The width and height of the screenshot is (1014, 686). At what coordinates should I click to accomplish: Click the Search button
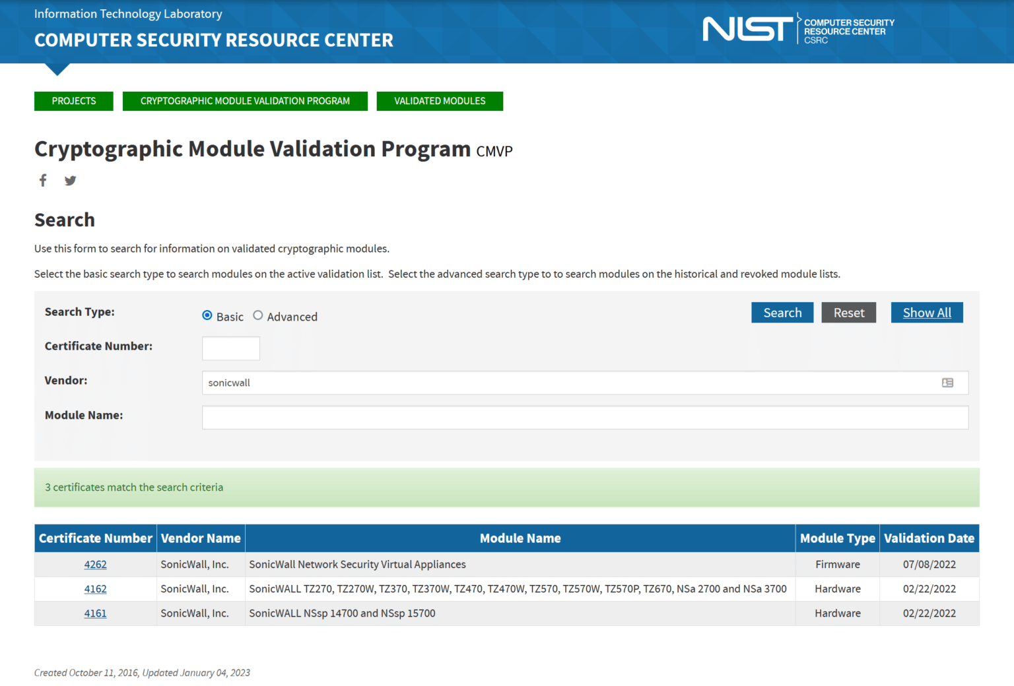click(x=782, y=312)
